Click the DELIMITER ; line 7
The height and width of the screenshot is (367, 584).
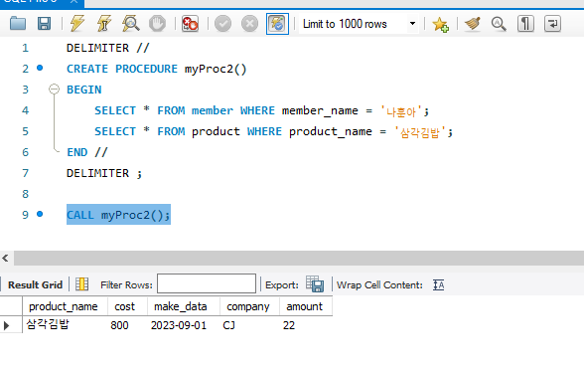click(104, 173)
